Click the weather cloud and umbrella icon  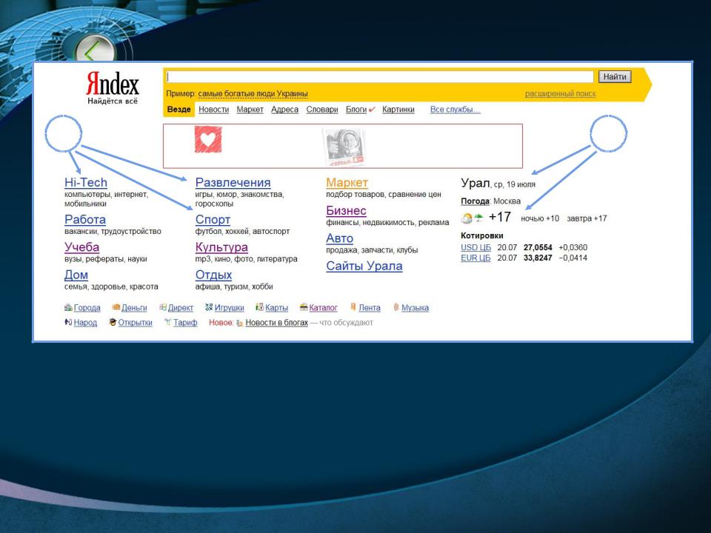pyautogui.click(x=472, y=218)
